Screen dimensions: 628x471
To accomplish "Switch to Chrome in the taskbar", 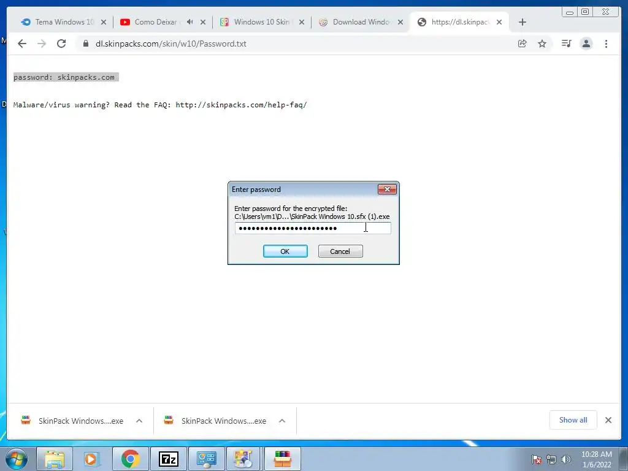I will click(x=130, y=459).
